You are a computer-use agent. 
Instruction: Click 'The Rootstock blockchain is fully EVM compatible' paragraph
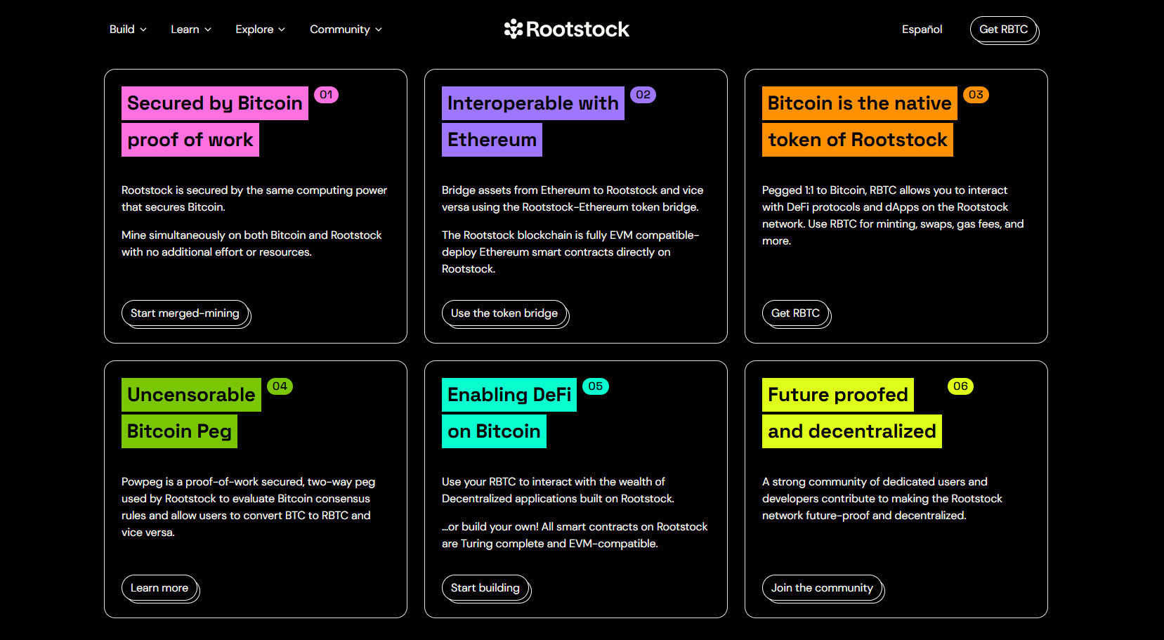tap(570, 252)
